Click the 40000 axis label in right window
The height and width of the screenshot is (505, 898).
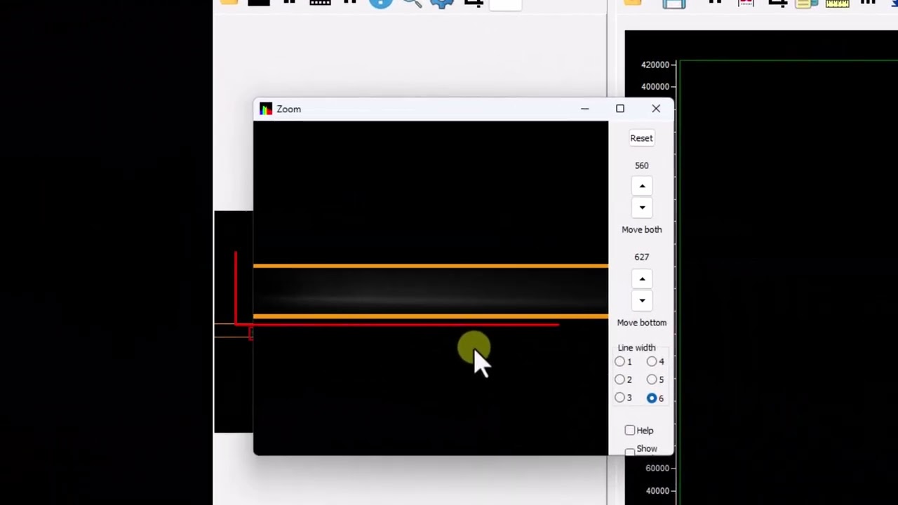point(657,490)
